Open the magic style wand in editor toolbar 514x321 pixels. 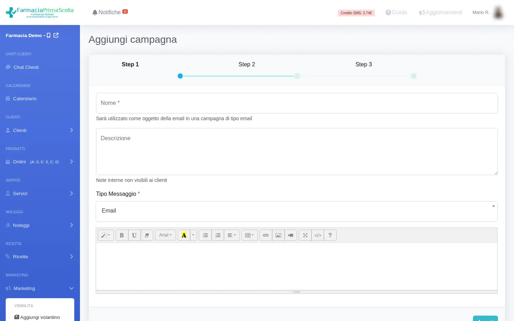click(106, 235)
